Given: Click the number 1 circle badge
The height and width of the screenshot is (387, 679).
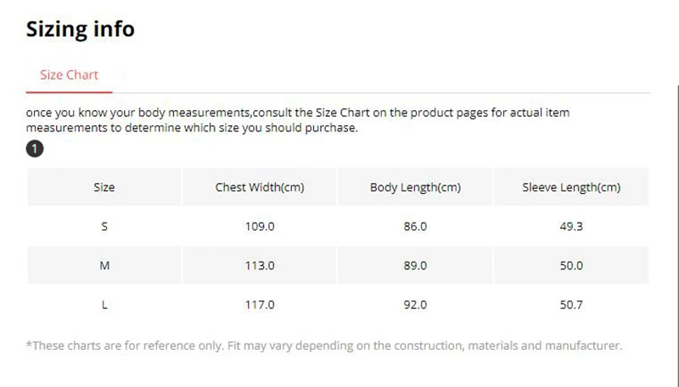Looking at the screenshot, I should 35,148.
